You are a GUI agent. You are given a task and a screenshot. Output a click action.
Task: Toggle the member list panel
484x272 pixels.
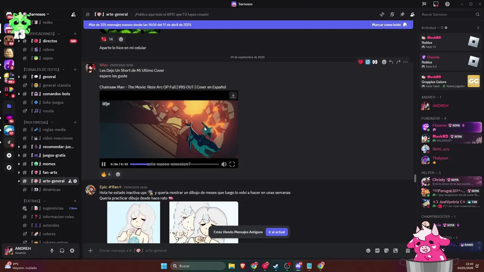coord(412,14)
